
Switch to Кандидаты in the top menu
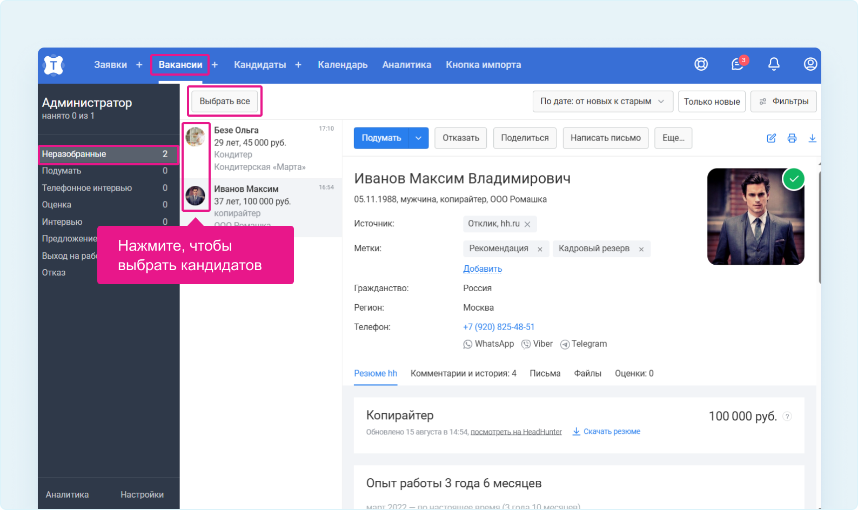pyautogui.click(x=260, y=65)
